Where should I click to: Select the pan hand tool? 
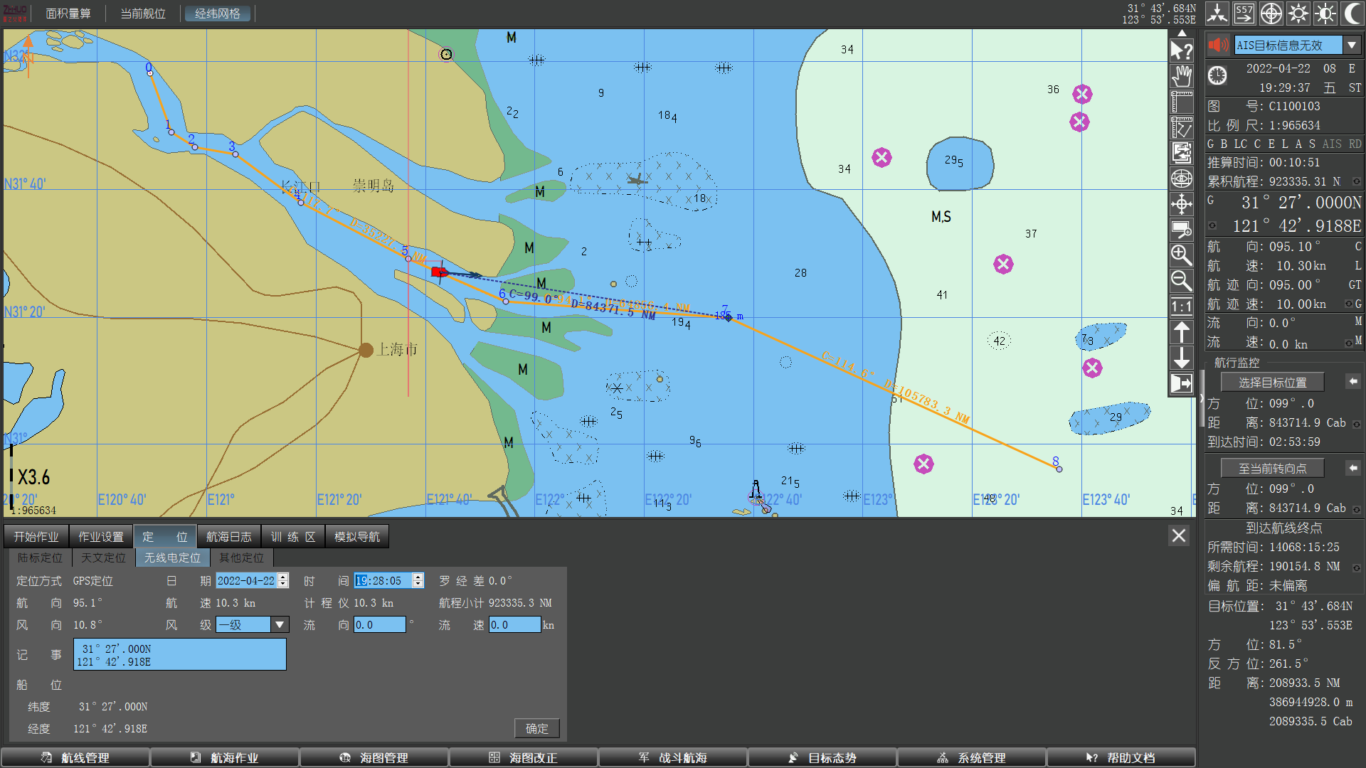(1182, 75)
